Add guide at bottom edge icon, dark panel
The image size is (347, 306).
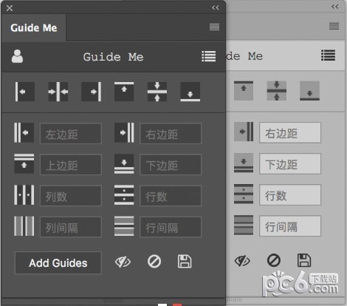pyautogui.click(x=190, y=92)
